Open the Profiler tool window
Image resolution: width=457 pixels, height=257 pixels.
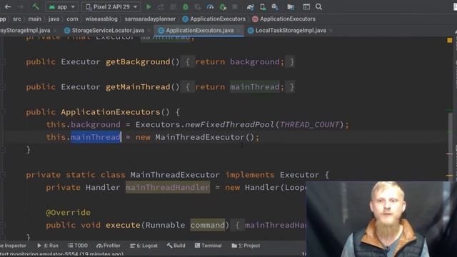pyautogui.click(x=108, y=246)
